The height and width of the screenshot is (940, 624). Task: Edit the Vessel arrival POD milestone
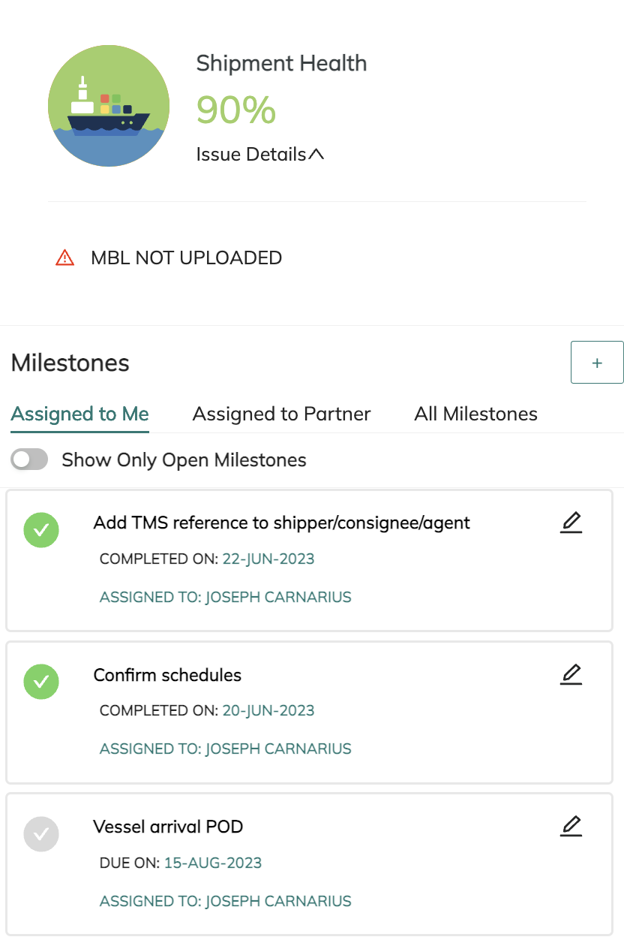(571, 827)
